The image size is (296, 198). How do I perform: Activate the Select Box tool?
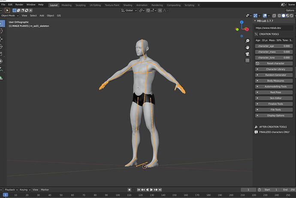coord(2,24)
